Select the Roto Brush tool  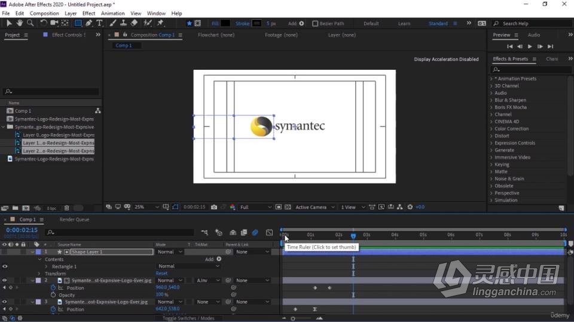tap(148, 23)
